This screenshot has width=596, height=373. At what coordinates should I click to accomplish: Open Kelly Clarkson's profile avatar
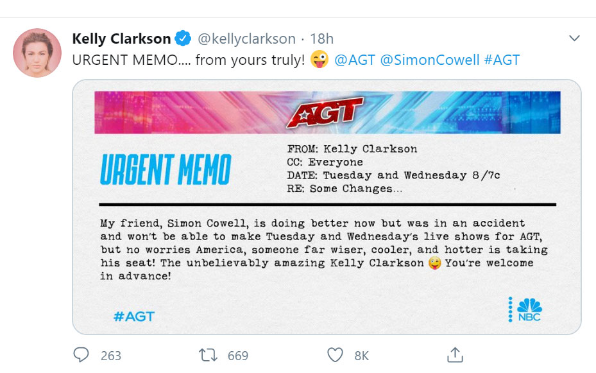pos(37,53)
